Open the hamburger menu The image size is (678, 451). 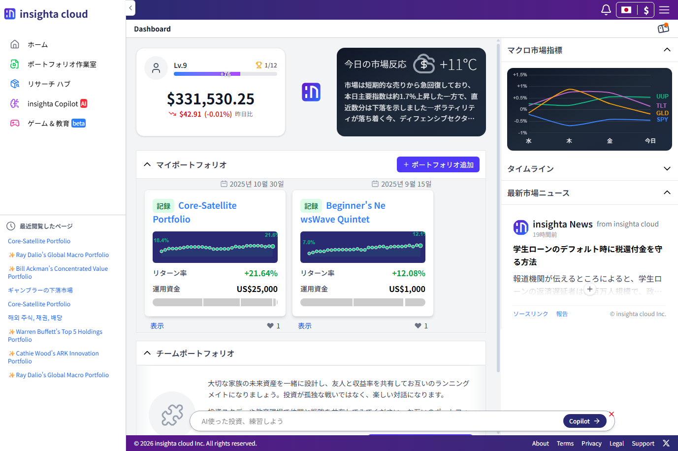664,9
